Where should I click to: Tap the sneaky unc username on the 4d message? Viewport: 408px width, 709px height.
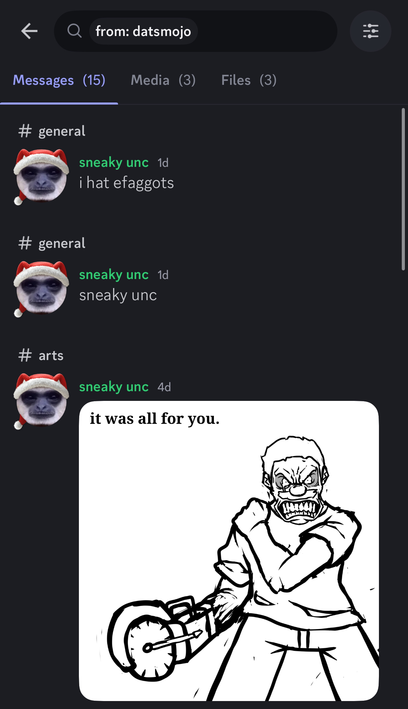click(114, 387)
